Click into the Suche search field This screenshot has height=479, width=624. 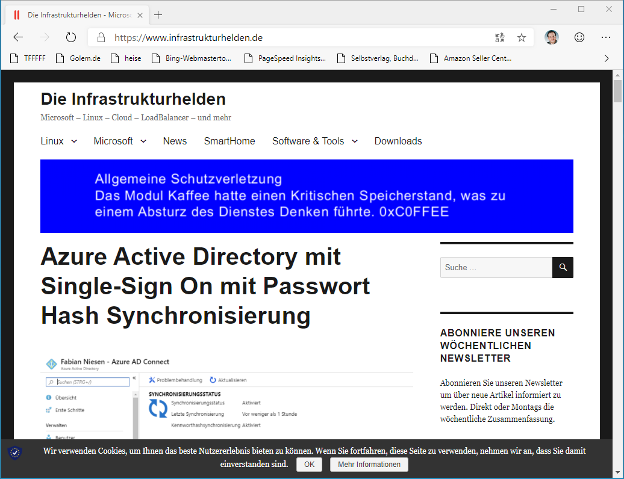pyautogui.click(x=496, y=267)
